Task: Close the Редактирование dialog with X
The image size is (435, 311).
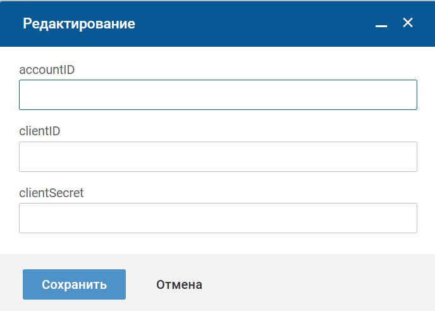Action: [408, 23]
